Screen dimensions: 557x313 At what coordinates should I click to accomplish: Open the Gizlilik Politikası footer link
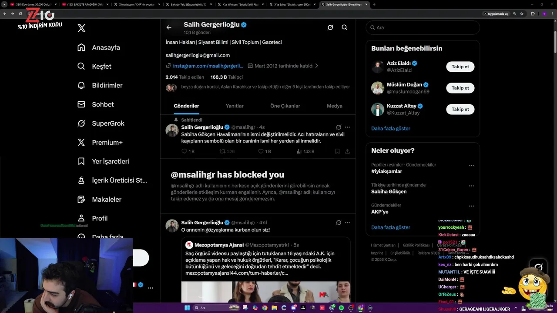pos(416,245)
